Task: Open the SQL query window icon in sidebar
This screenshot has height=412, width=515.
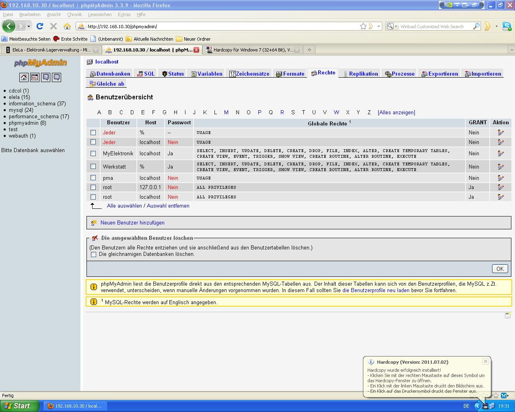Action: click(35, 77)
